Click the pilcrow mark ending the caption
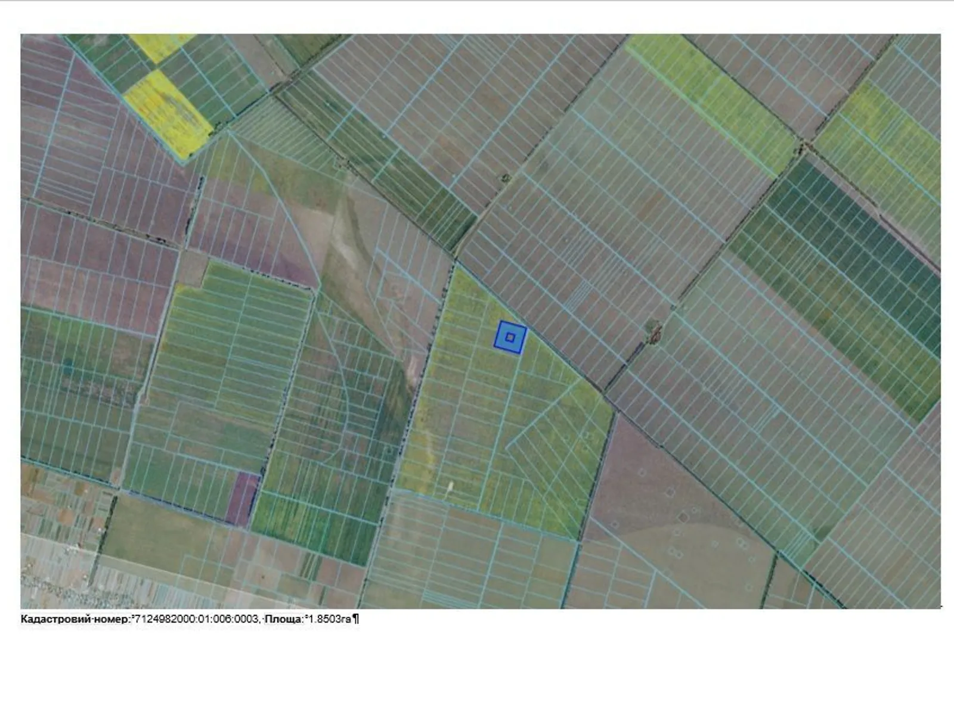The image size is (954, 715). 356,619
